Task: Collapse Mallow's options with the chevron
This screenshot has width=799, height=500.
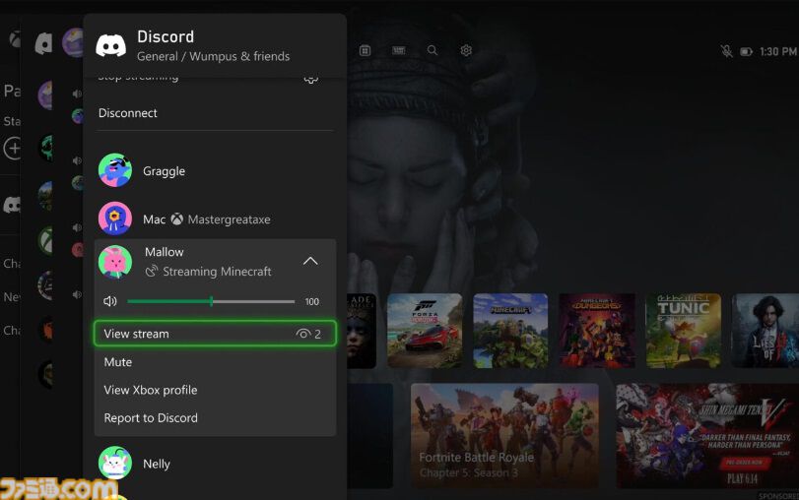Action: point(310,261)
